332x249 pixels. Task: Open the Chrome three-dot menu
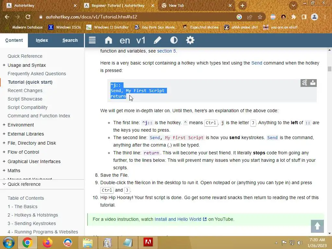325,17
